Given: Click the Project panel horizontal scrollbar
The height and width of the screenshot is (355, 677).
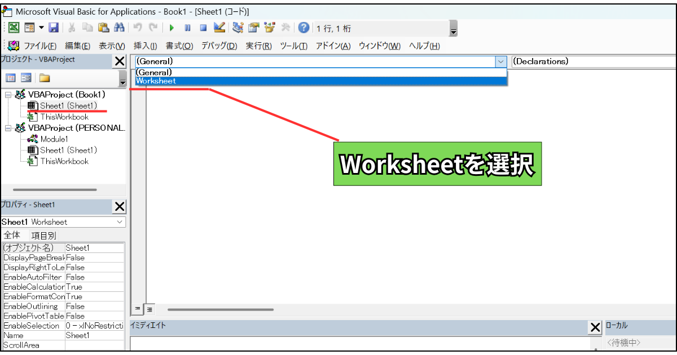Looking at the screenshot, I should pos(55,190).
